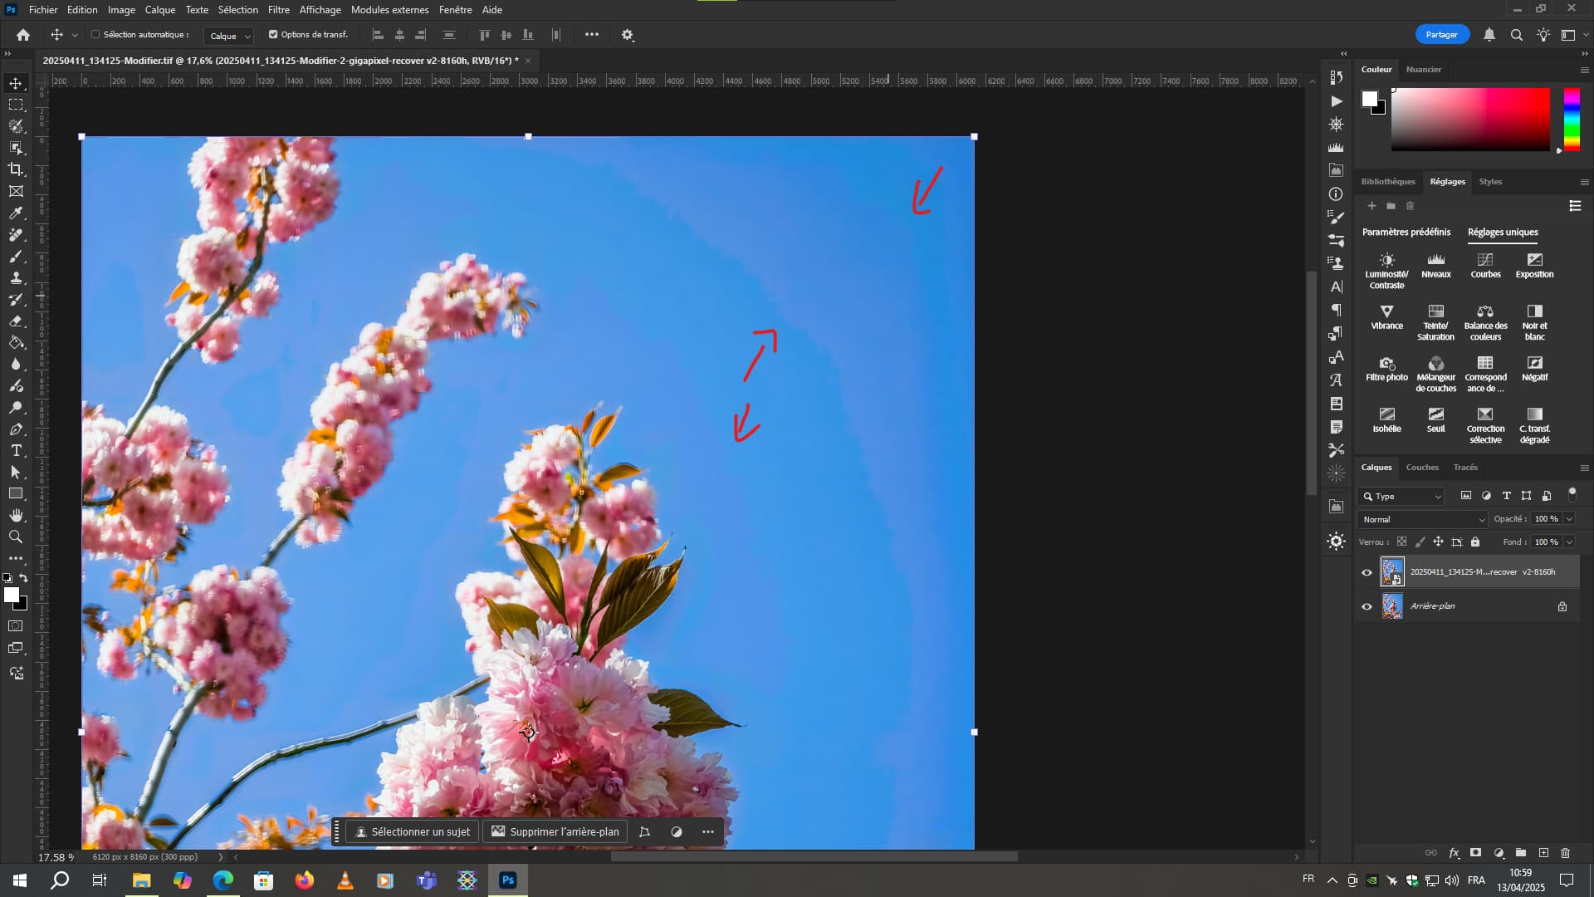Click the Partager button

1441,35
